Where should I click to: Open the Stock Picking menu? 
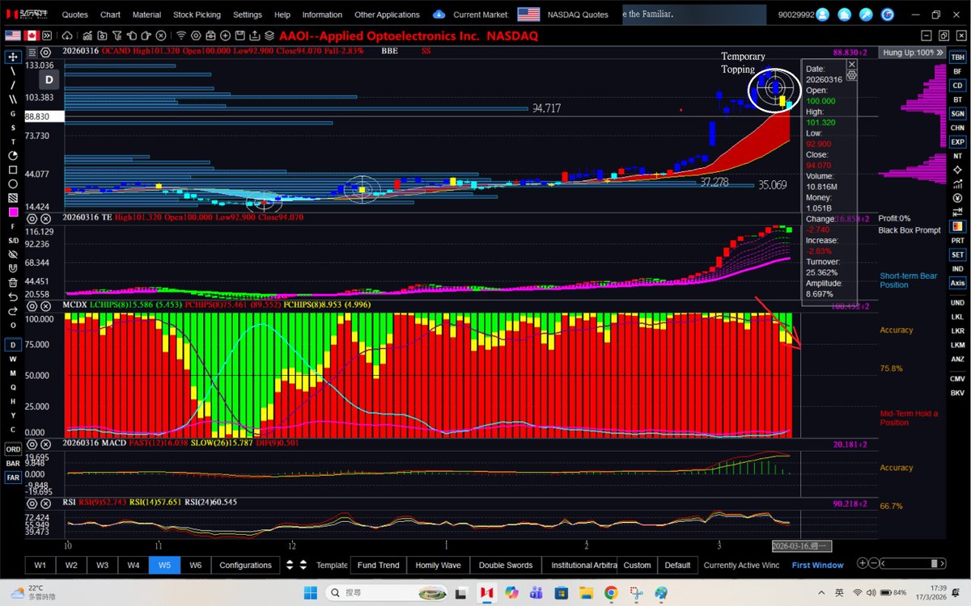[x=197, y=15]
